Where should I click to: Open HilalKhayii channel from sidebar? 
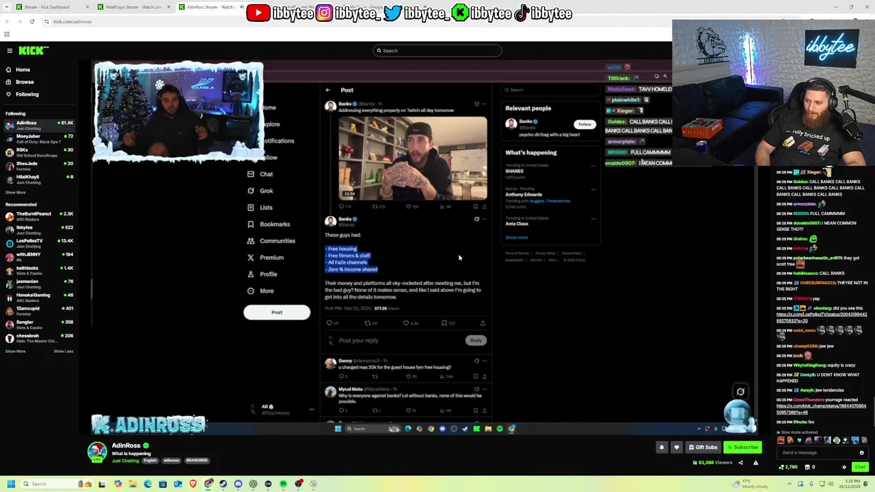pyautogui.click(x=40, y=179)
